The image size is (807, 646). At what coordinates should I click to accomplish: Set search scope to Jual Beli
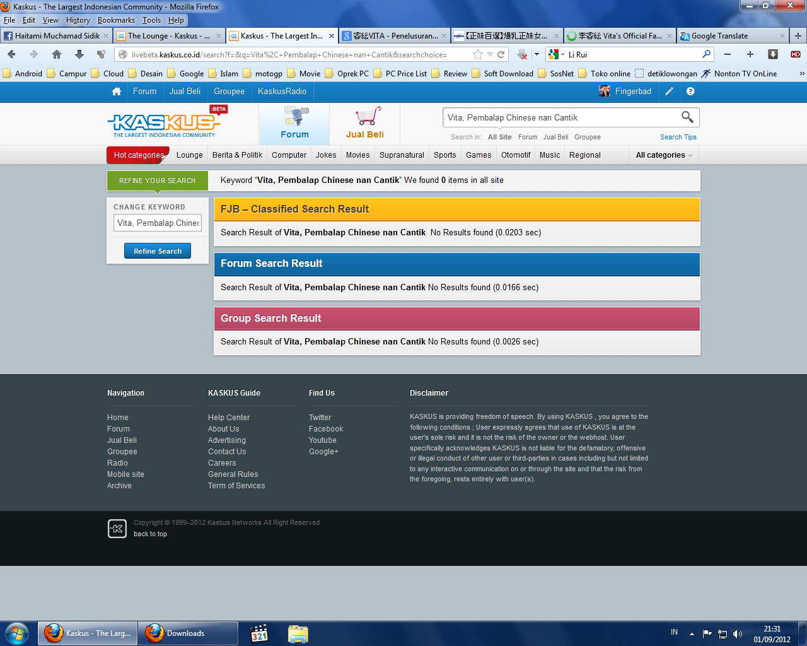tap(555, 137)
